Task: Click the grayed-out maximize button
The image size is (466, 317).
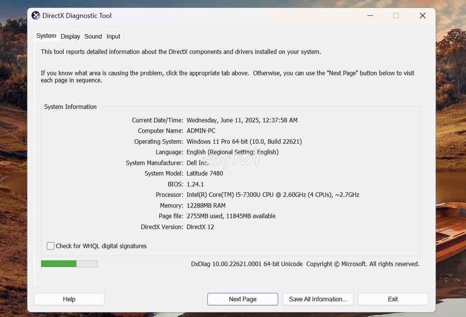Action: pyautogui.click(x=396, y=15)
